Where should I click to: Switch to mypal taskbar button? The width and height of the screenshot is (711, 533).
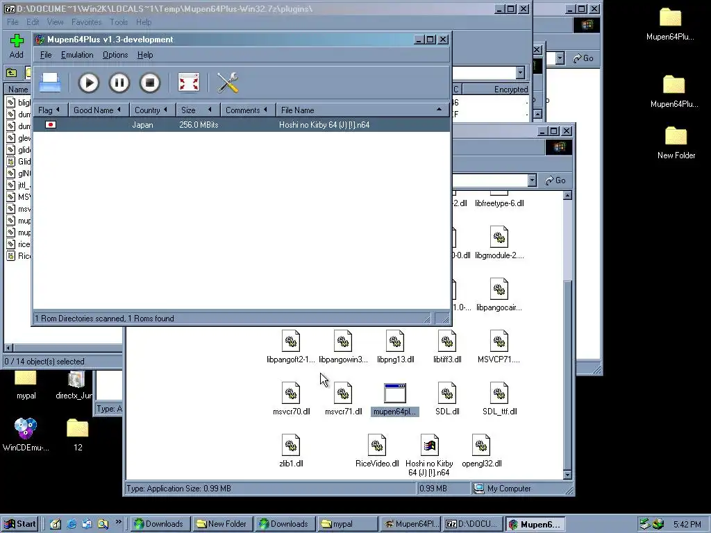[x=347, y=524]
